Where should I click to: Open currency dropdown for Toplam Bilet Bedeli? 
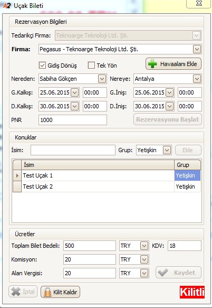pyautogui.click(x=144, y=246)
